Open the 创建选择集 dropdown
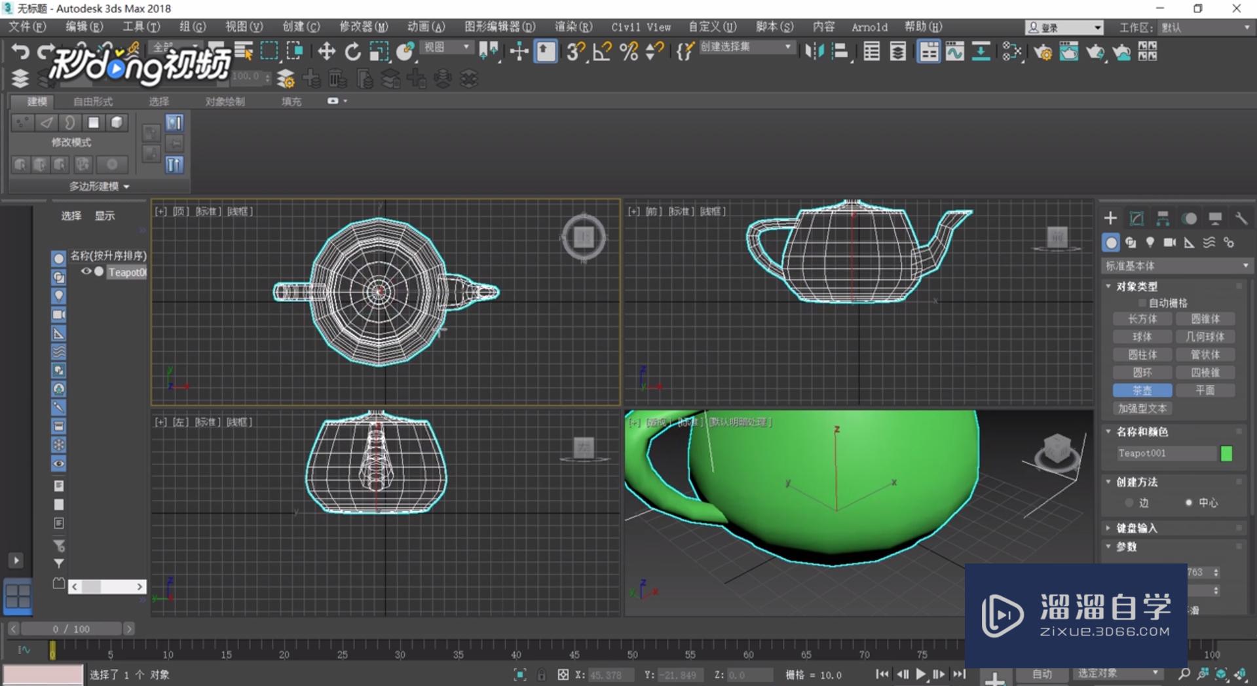Viewport: 1257px width, 686px height. point(745,47)
